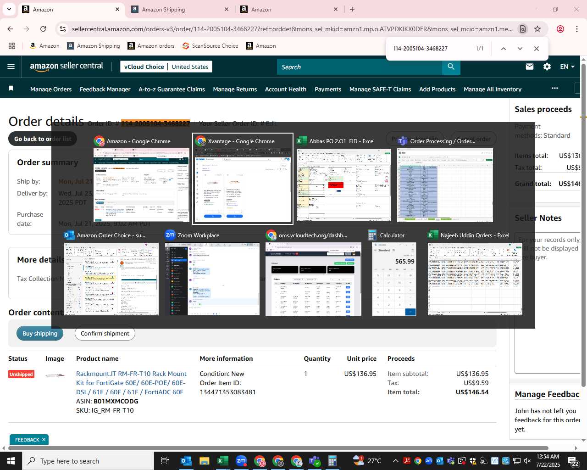Go to previous find-in-page result

coord(503,49)
